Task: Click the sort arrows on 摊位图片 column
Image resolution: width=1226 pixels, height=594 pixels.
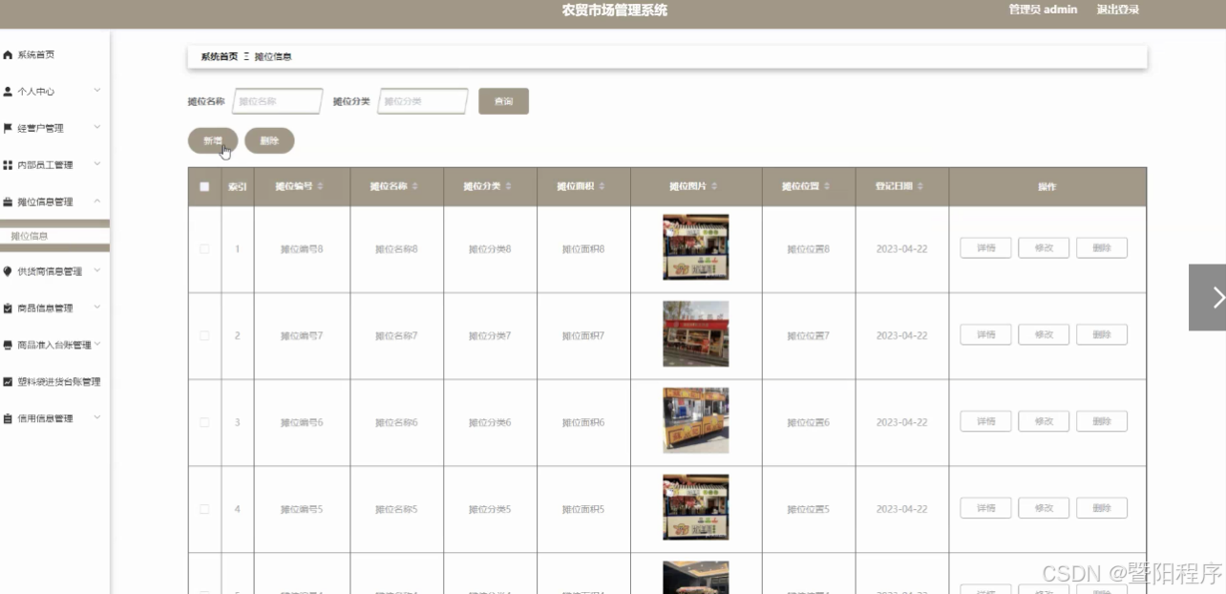Action: click(x=714, y=186)
